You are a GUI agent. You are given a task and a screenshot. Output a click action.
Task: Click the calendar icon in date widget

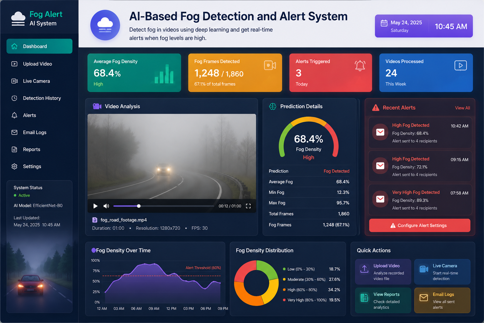click(x=384, y=23)
